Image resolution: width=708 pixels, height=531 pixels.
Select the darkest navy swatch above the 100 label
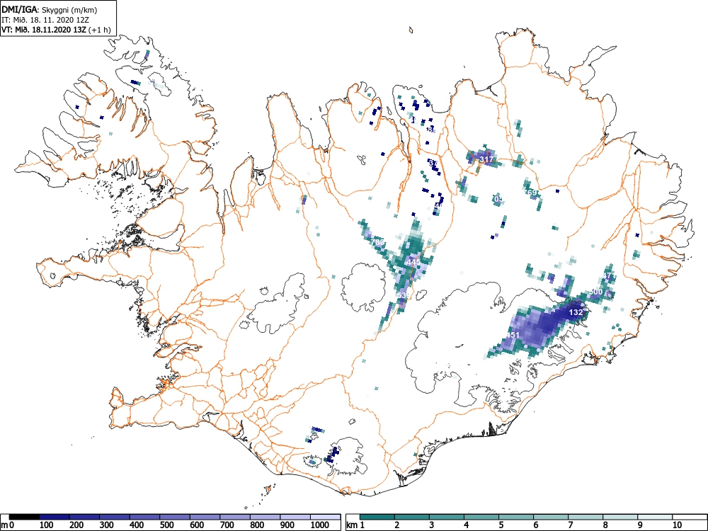click(x=55, y=517)
